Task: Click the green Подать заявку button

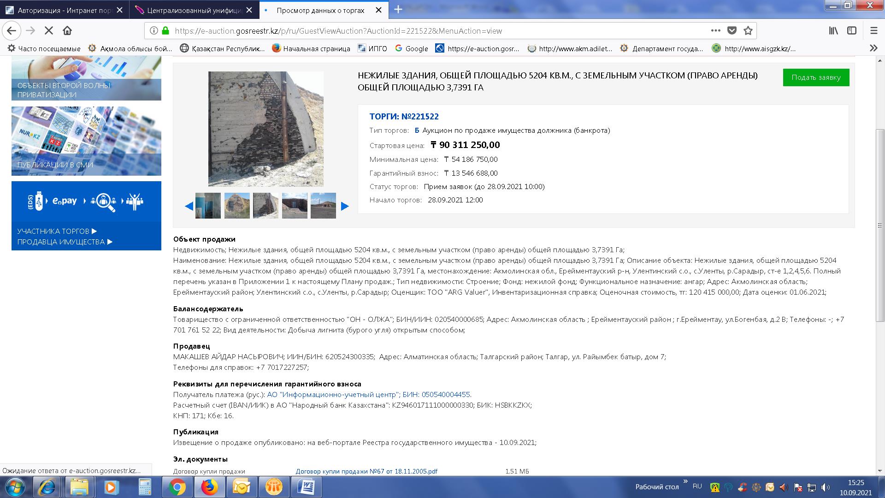Action: (x=816, y=77)
